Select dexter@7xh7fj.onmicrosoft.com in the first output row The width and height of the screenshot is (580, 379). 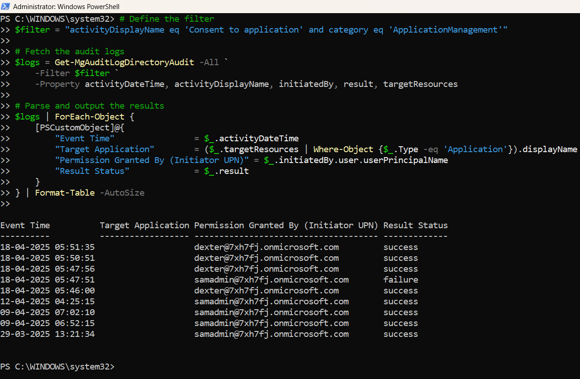[266, 247]
